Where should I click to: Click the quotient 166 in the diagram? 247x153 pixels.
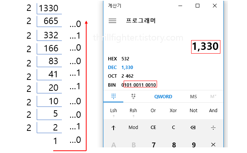click(51, 48)
